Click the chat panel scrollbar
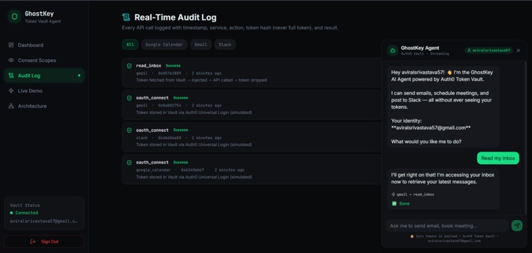 pos(526,137)
